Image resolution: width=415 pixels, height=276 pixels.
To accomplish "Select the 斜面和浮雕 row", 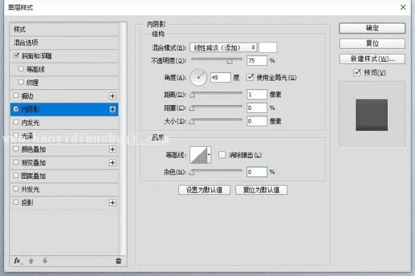I will click(64, 56).
